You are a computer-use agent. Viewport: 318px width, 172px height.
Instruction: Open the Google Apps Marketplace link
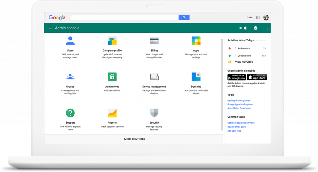tap(240, 104)
